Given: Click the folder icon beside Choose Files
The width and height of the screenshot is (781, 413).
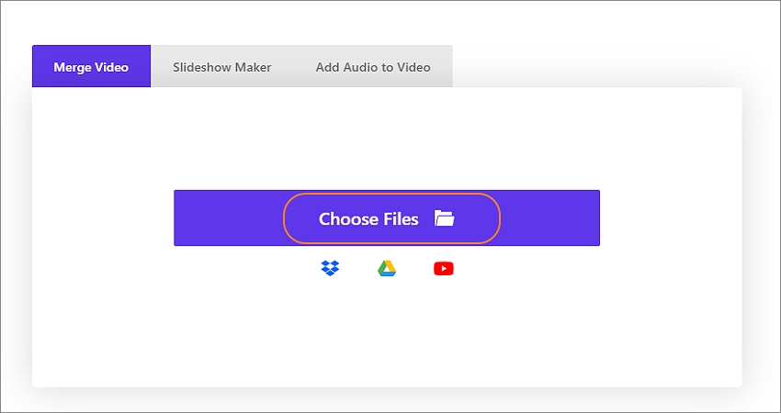Looking at the screenshot, I should [x=445, y=218].
